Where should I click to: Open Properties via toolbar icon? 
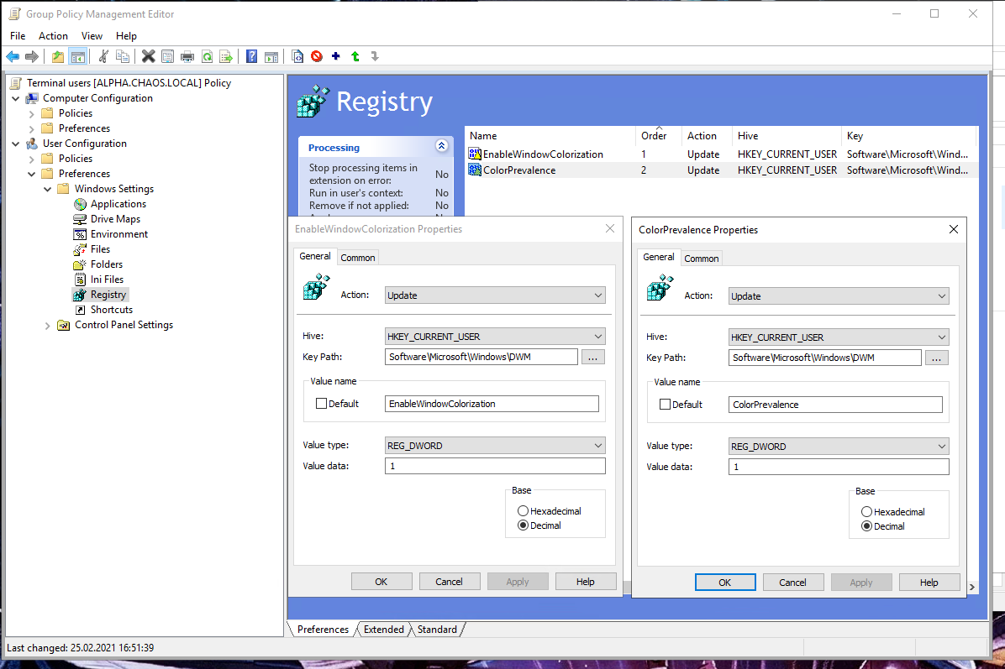167,56
